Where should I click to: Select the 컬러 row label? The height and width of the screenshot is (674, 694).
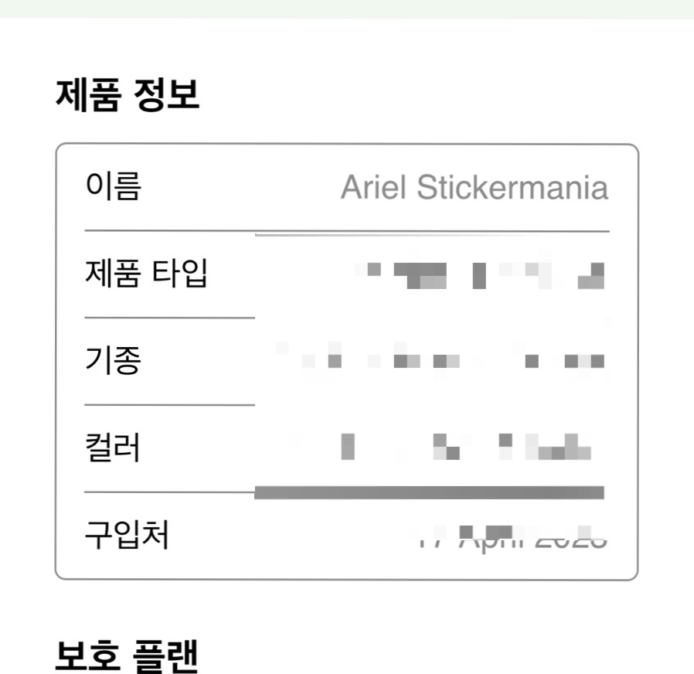click(x=112, y=448)
